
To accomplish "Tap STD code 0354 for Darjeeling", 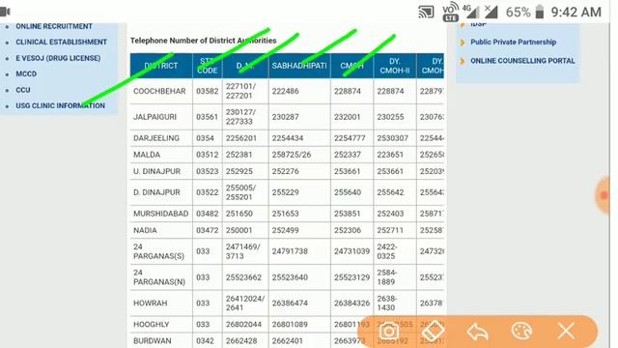I will click(x=205, y=138).
